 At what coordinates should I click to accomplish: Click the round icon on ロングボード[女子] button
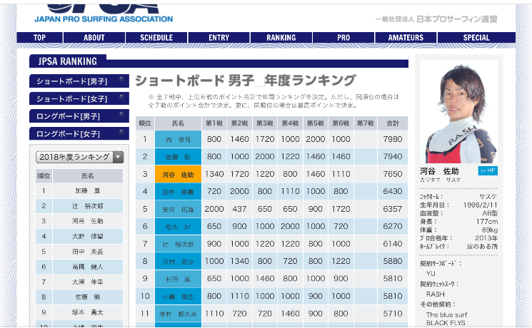(123, 133)
